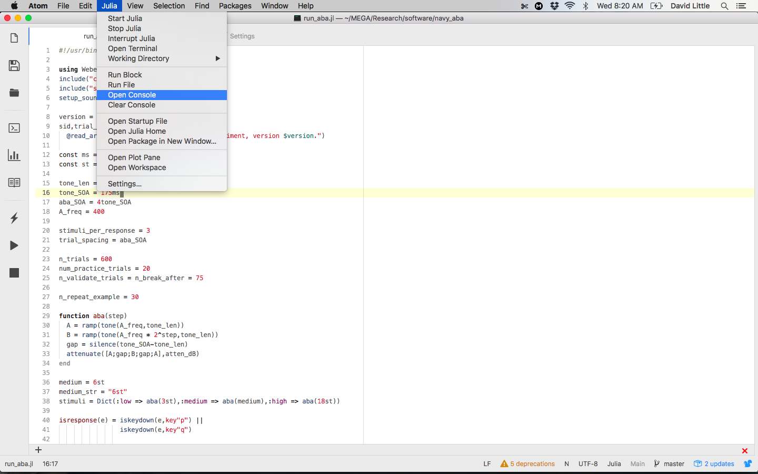Click the git branch icon beside master

pyautogui.click(x=656, y=464)
